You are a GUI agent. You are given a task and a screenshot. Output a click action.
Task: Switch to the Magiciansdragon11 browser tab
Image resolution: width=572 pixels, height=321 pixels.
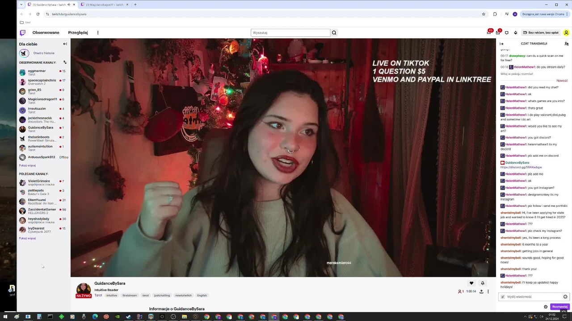[x=105, y=4]
